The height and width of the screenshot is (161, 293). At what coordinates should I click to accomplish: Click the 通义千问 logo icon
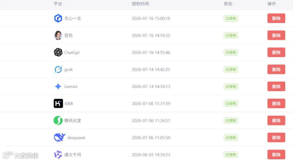coord(58,155)
